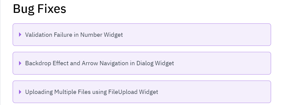Click empty space inside the Backdrop Effect panel
Image resolution: width=288 pixels, height=105 pixels.
pyautogui.click(x=223, y=63)
